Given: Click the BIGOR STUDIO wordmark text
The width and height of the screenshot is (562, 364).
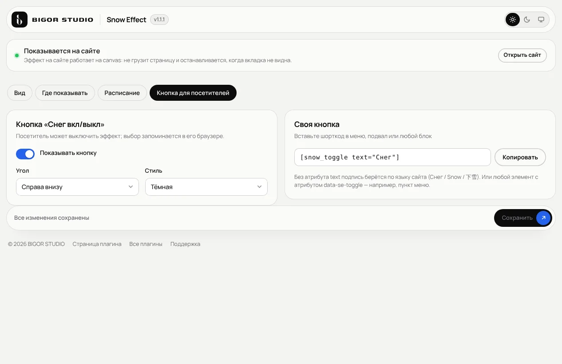Looking at the screenshot, I should 63,20.
